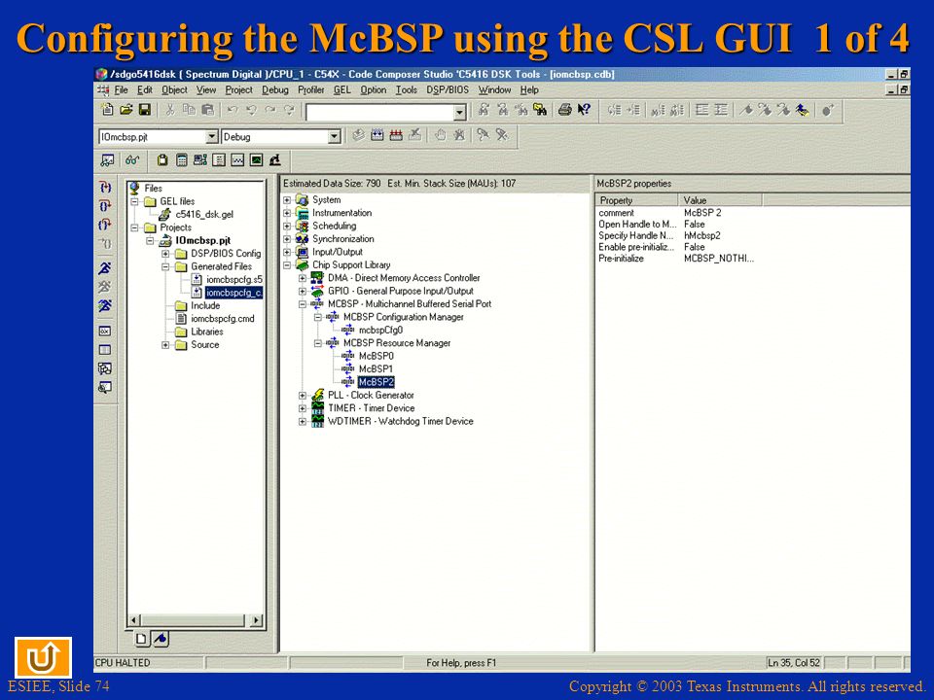Expand the System node in config tree

(x=287, y=200)
